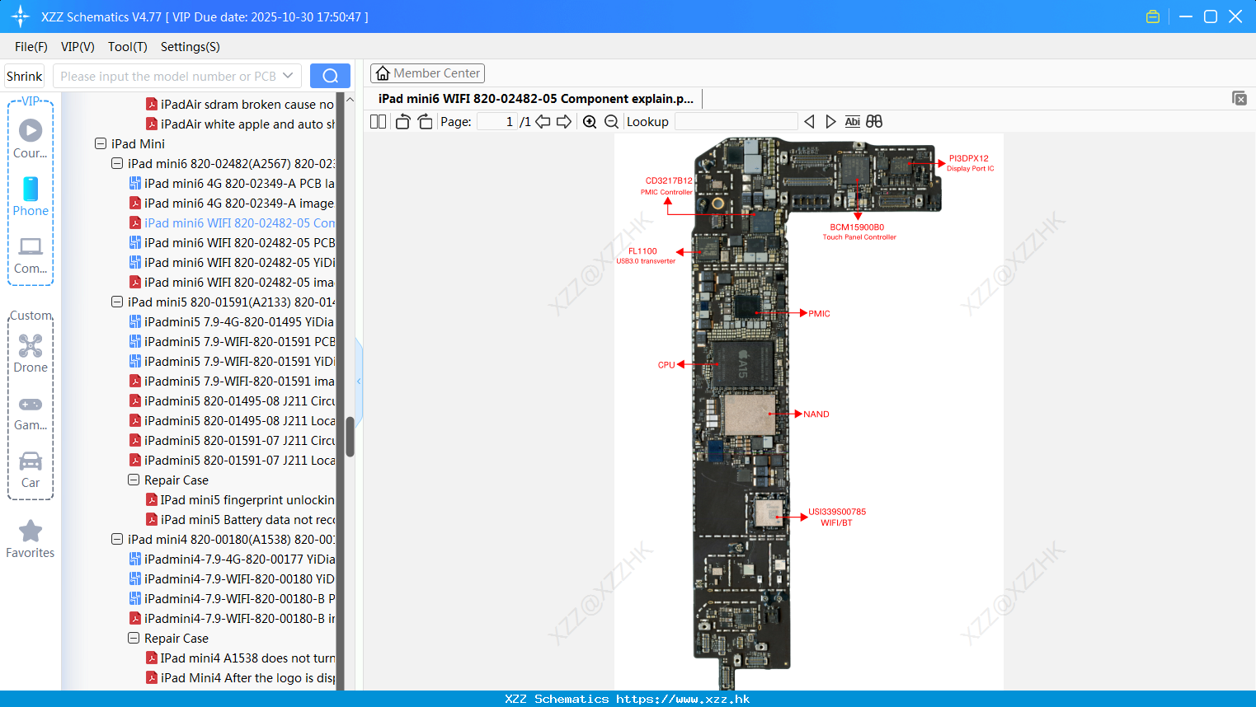Open iPadmini4-7.9-WIFI-820-00180-B PCB file
This screenshot has height=707, width=1256.
(232, 598)
